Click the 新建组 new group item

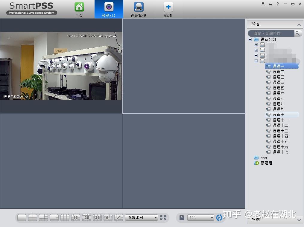pos(266,163)
